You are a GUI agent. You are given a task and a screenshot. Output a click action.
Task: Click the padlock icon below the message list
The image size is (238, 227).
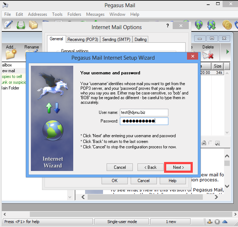tap(204, 143)
